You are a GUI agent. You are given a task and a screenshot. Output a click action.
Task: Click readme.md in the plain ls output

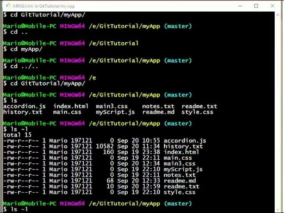pyautogui.click(x=158, y=112)
